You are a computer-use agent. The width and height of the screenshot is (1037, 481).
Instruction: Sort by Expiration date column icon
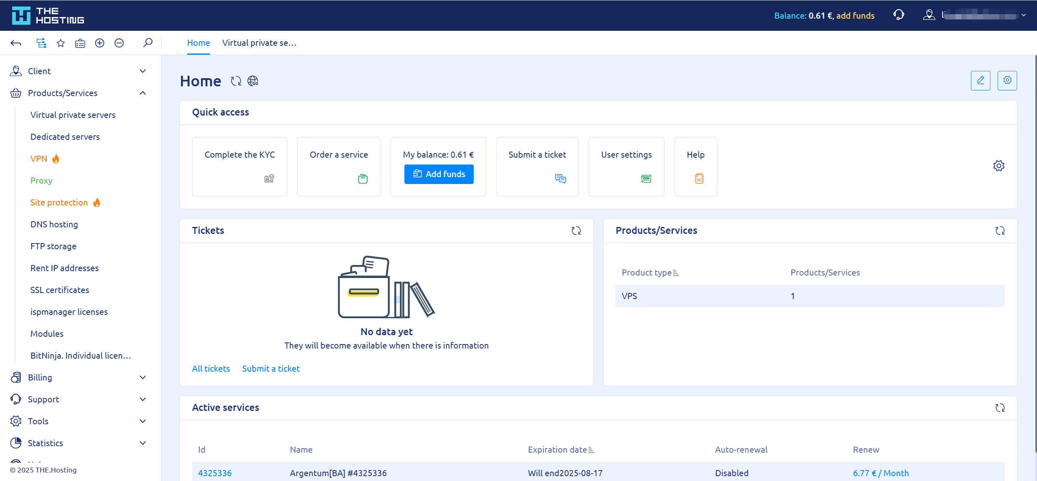tap(591, 450)
